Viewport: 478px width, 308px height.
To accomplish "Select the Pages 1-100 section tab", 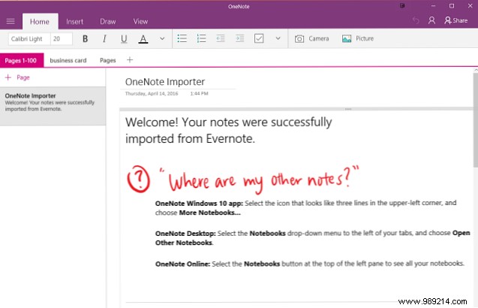I will coord(22,60).
